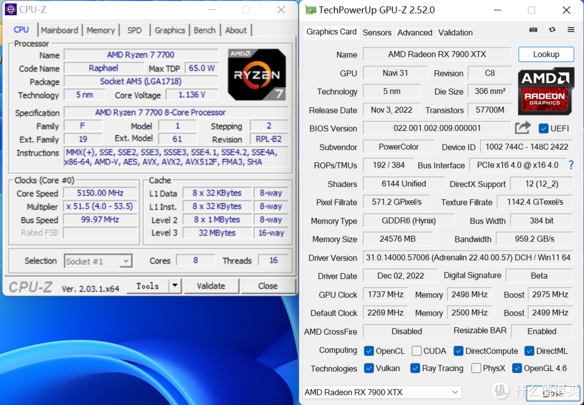Click the Validate button in CPU-Z
584x405 pixels.
[211, 286]
